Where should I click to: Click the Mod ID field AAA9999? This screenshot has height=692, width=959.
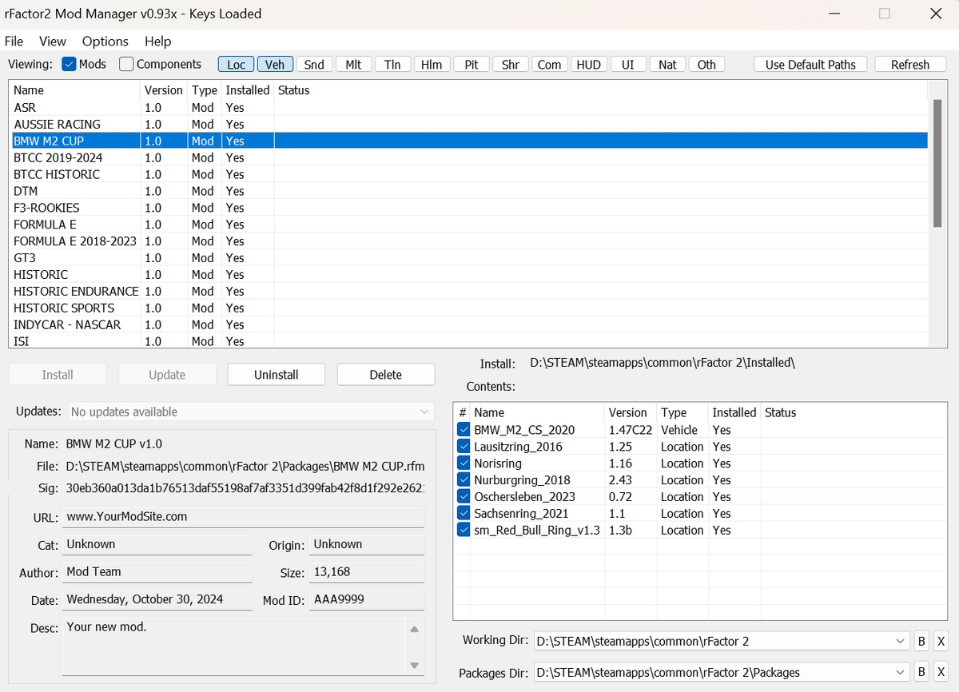(367, 599)
